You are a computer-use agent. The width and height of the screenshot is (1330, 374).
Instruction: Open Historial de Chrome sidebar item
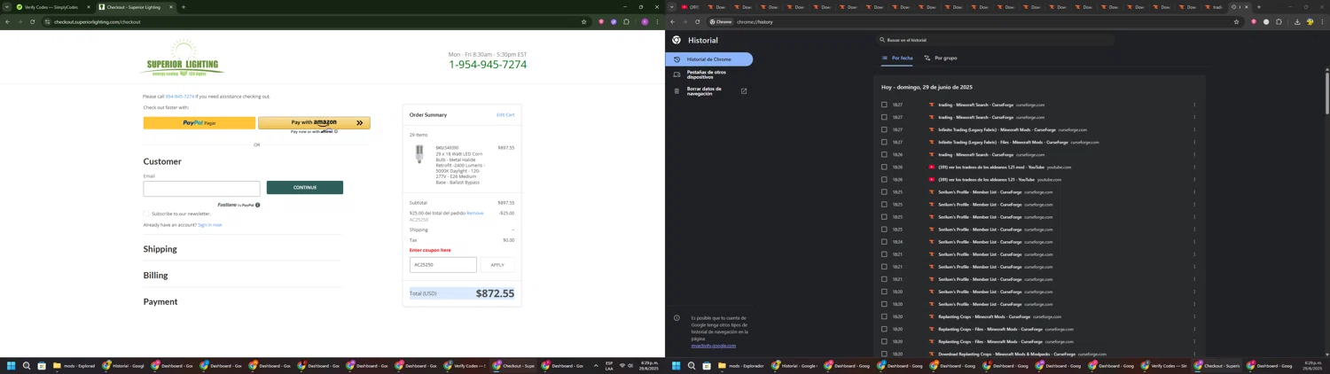point(709,59)
